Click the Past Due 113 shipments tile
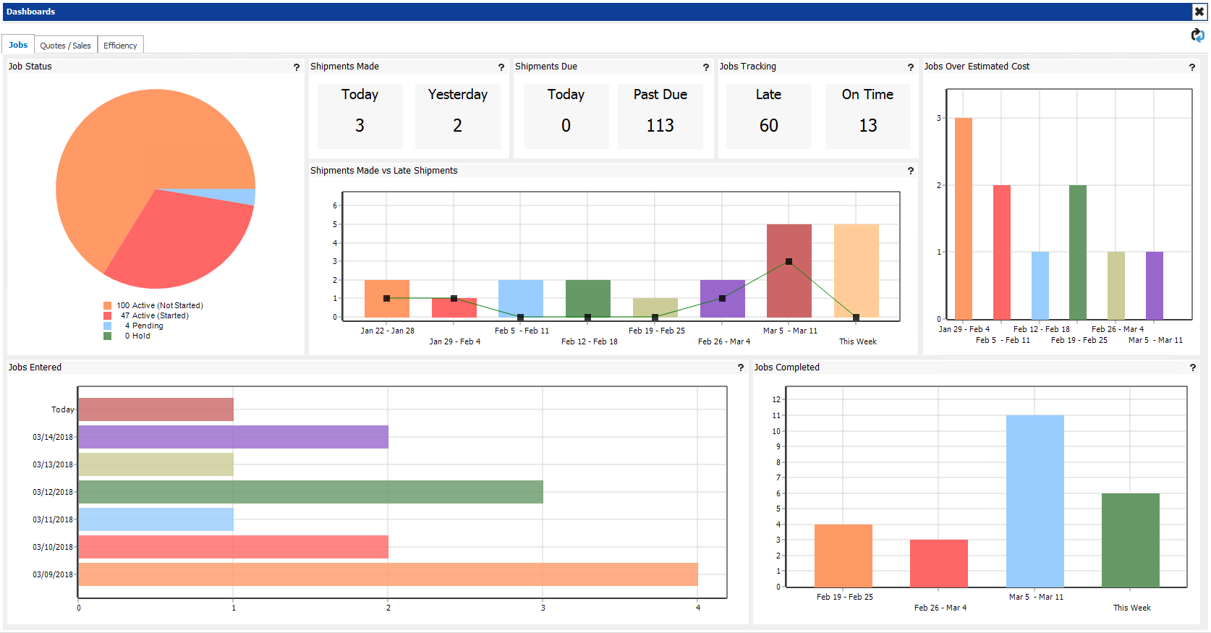The width and height of the screenshot is (1211, 633). pyautogui.click(x=660, y=116)
